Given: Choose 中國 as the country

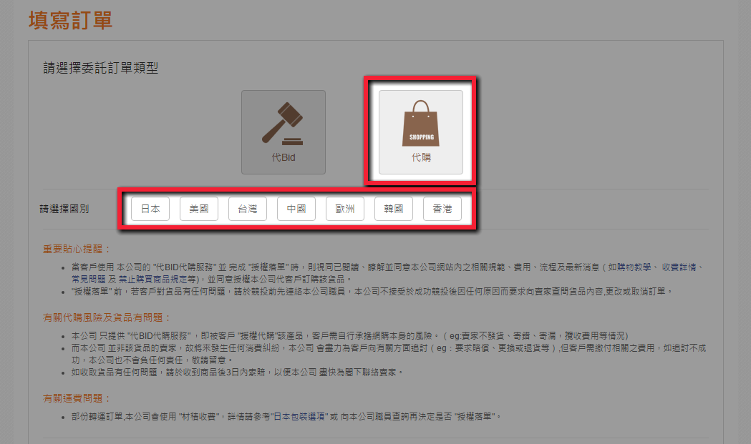Looking at the screenshot, I should (x=296, y=209).
